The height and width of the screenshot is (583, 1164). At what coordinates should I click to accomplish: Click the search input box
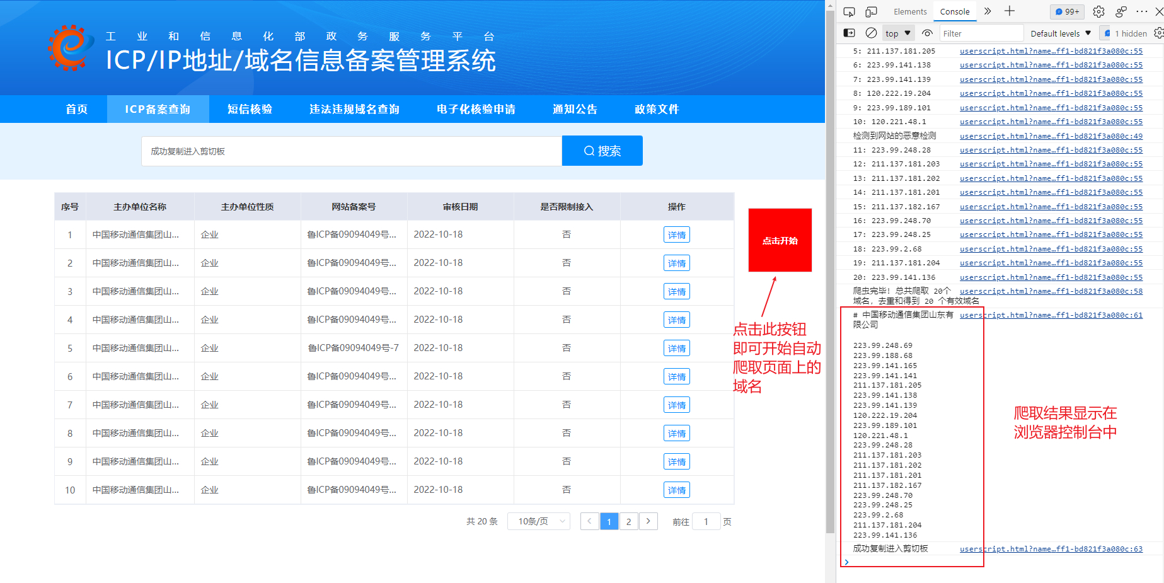coord(352,151)
